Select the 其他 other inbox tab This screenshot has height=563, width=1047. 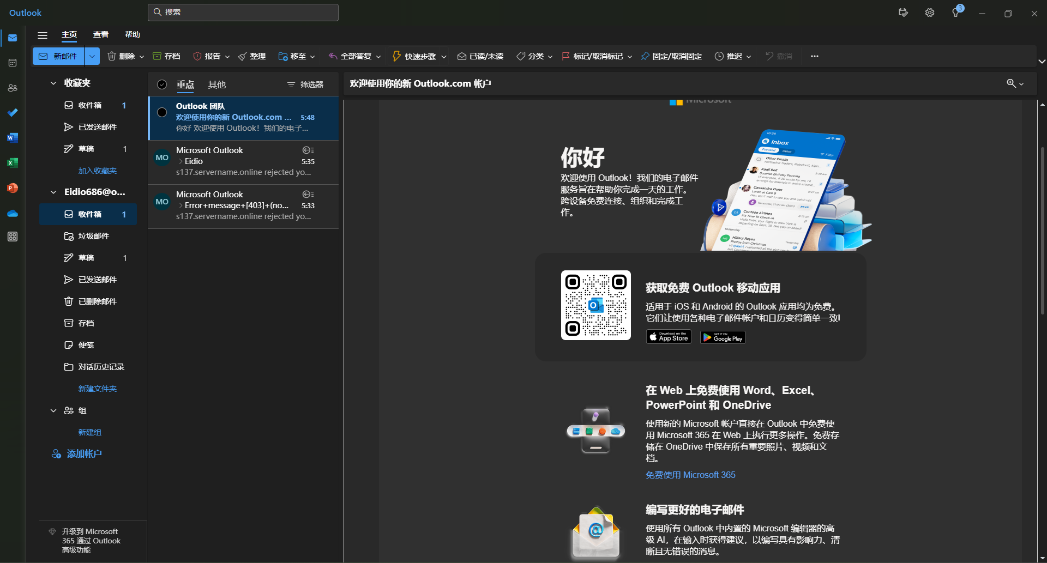[217, 84]
